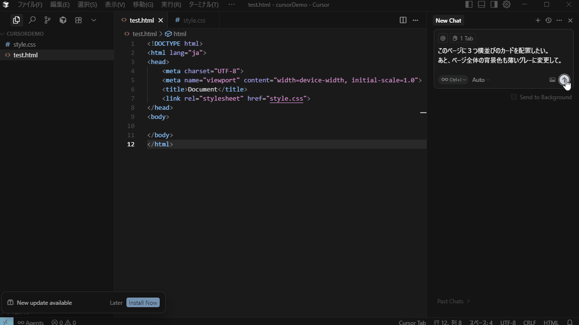Image resolution: width=579 pixels, height=325 pixels.
Task: Place cursor on empty line 10
Action: coord(287,126)
